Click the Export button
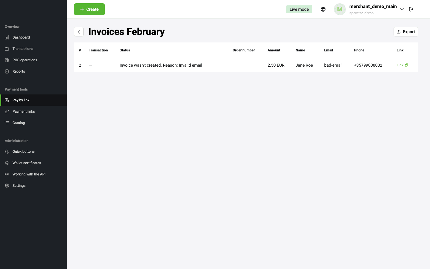The width and height of the screenshot is (430, 269). pos(406,32)
